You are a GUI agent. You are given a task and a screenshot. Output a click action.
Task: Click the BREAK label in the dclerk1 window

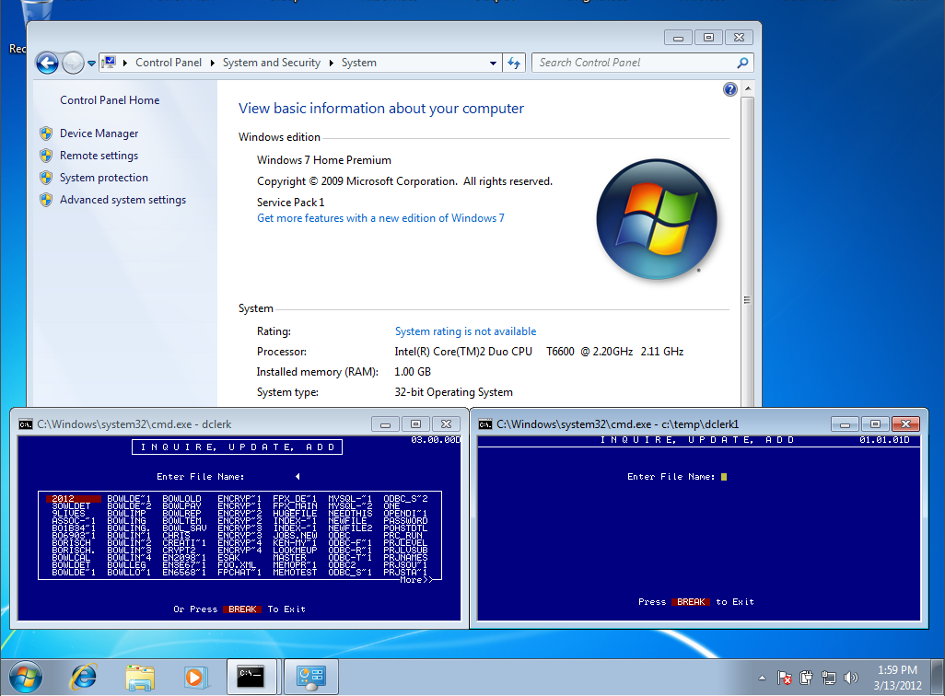click(x=691, y=602)
